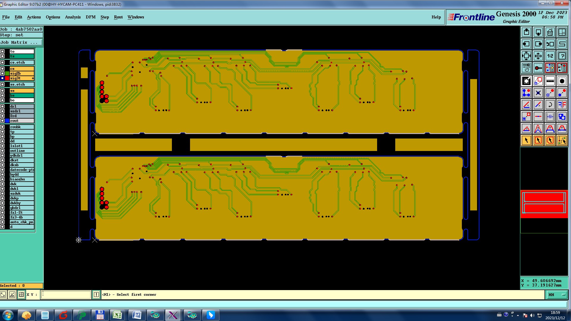Click the net selection tool icon

[x=562, y=140]
